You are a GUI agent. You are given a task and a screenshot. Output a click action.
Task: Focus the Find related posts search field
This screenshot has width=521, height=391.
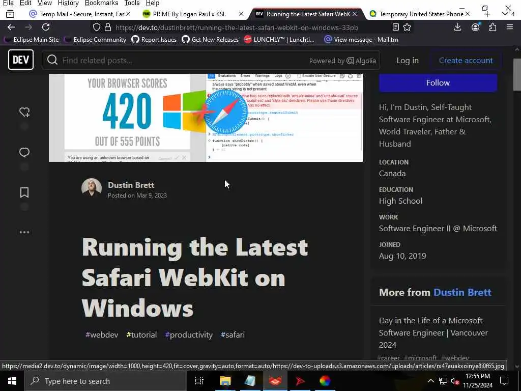[183, 61]
